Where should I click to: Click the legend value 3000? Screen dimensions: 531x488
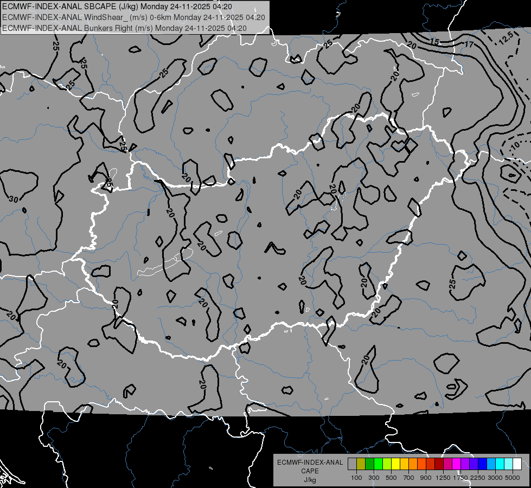tap(495, 478)
